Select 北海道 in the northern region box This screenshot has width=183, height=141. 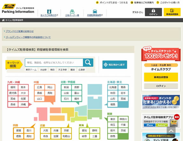click(113, 87)
